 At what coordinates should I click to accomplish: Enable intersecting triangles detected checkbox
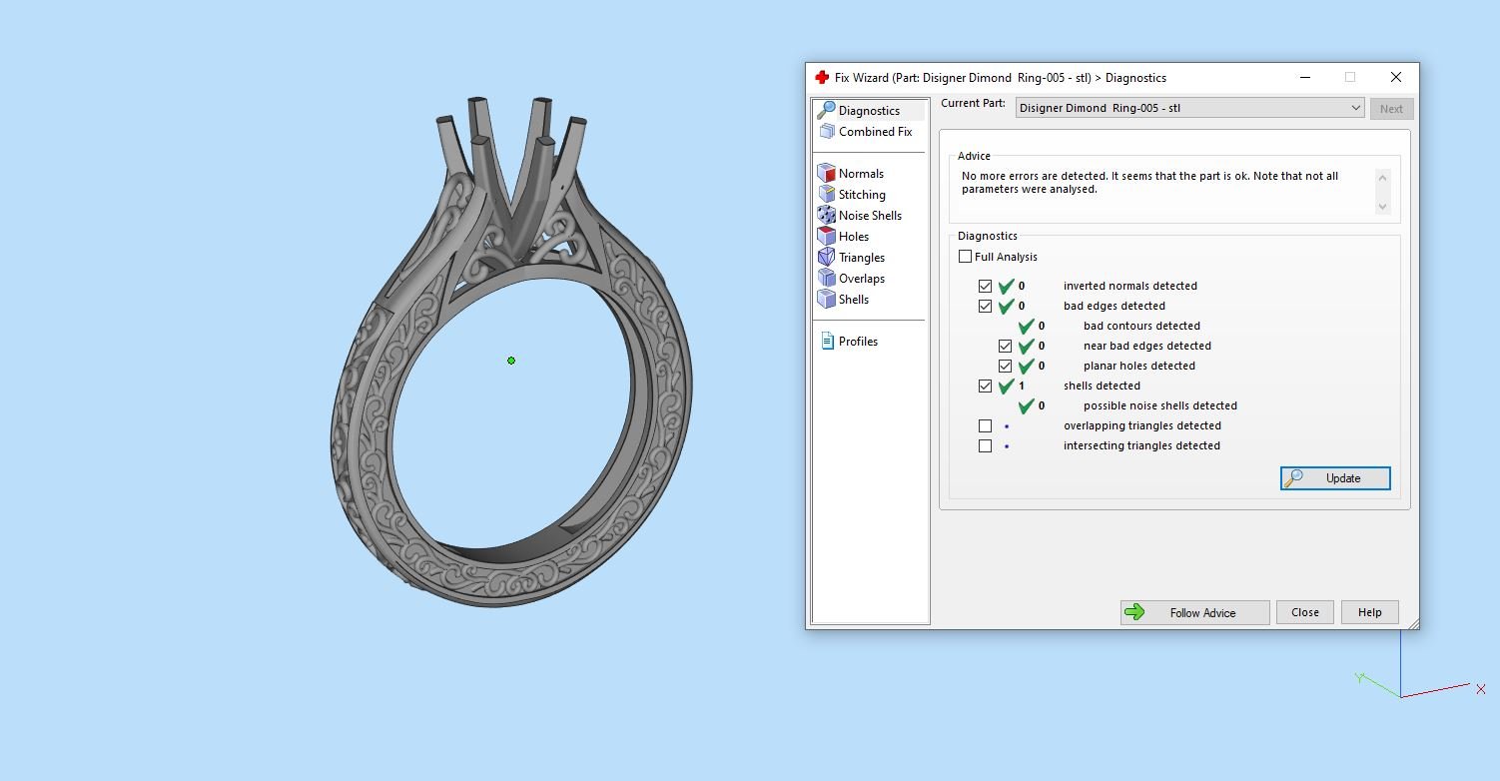coord(985,445)
